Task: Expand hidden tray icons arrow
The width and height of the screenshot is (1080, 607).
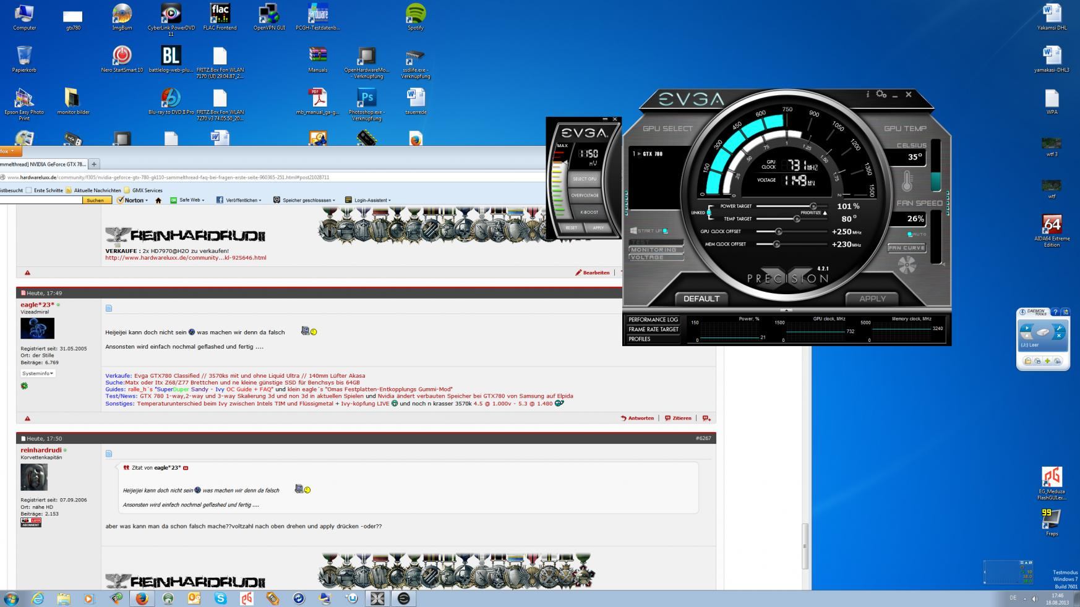Action: (1025, 598)
